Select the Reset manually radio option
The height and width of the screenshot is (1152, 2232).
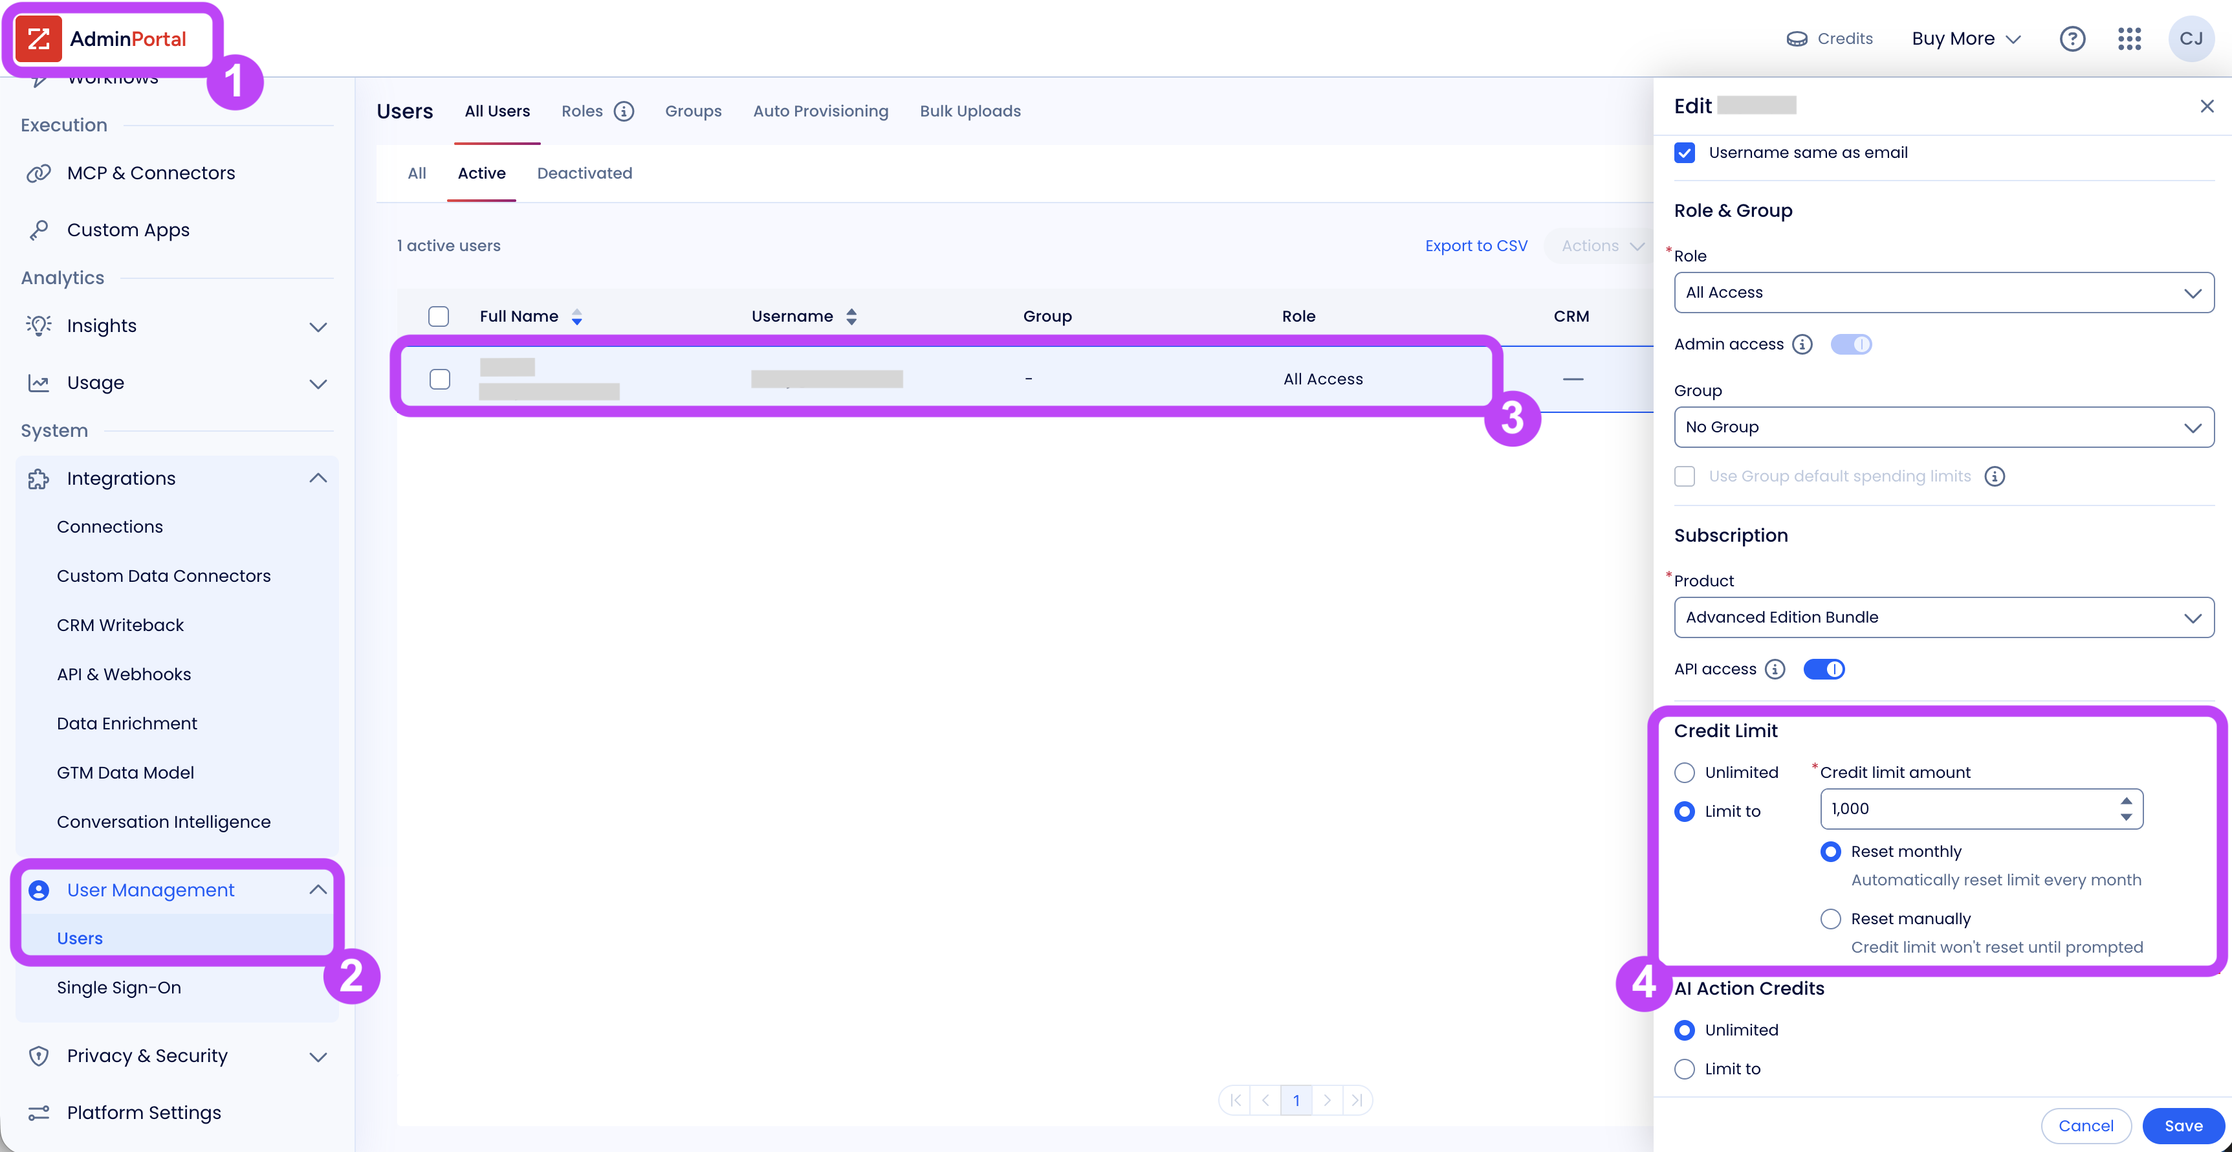coord(1830,919)
